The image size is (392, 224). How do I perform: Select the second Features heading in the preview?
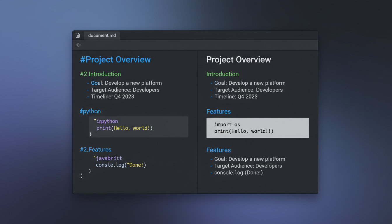click(218, 150)
